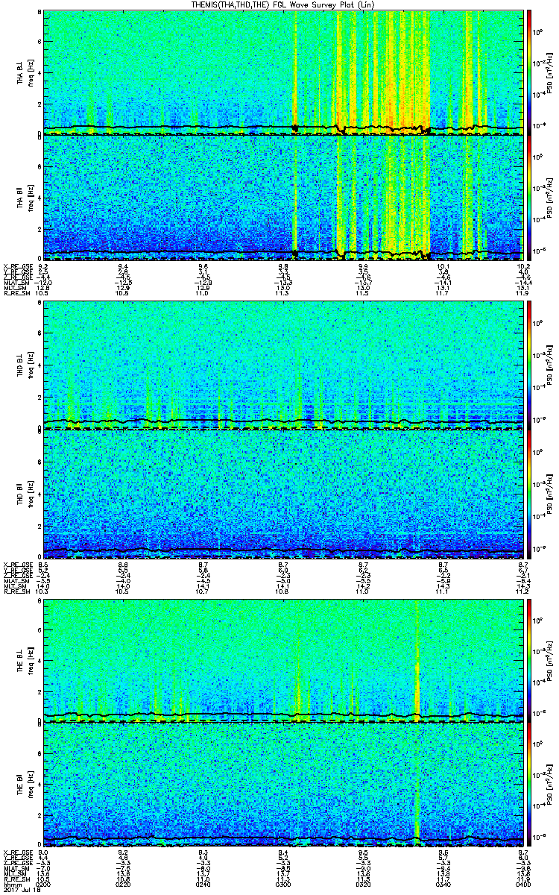Click the THE B∥ PSD color bar
The width and height of the screenshot is (559, 895).
tap(529, 785)
